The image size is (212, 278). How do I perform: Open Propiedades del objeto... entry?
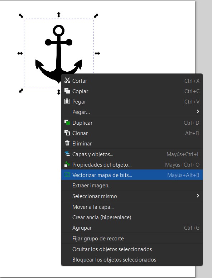[x=132, y=165]
